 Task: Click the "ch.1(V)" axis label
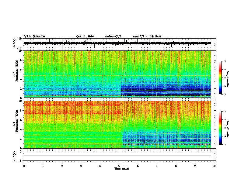click(15, 43)
